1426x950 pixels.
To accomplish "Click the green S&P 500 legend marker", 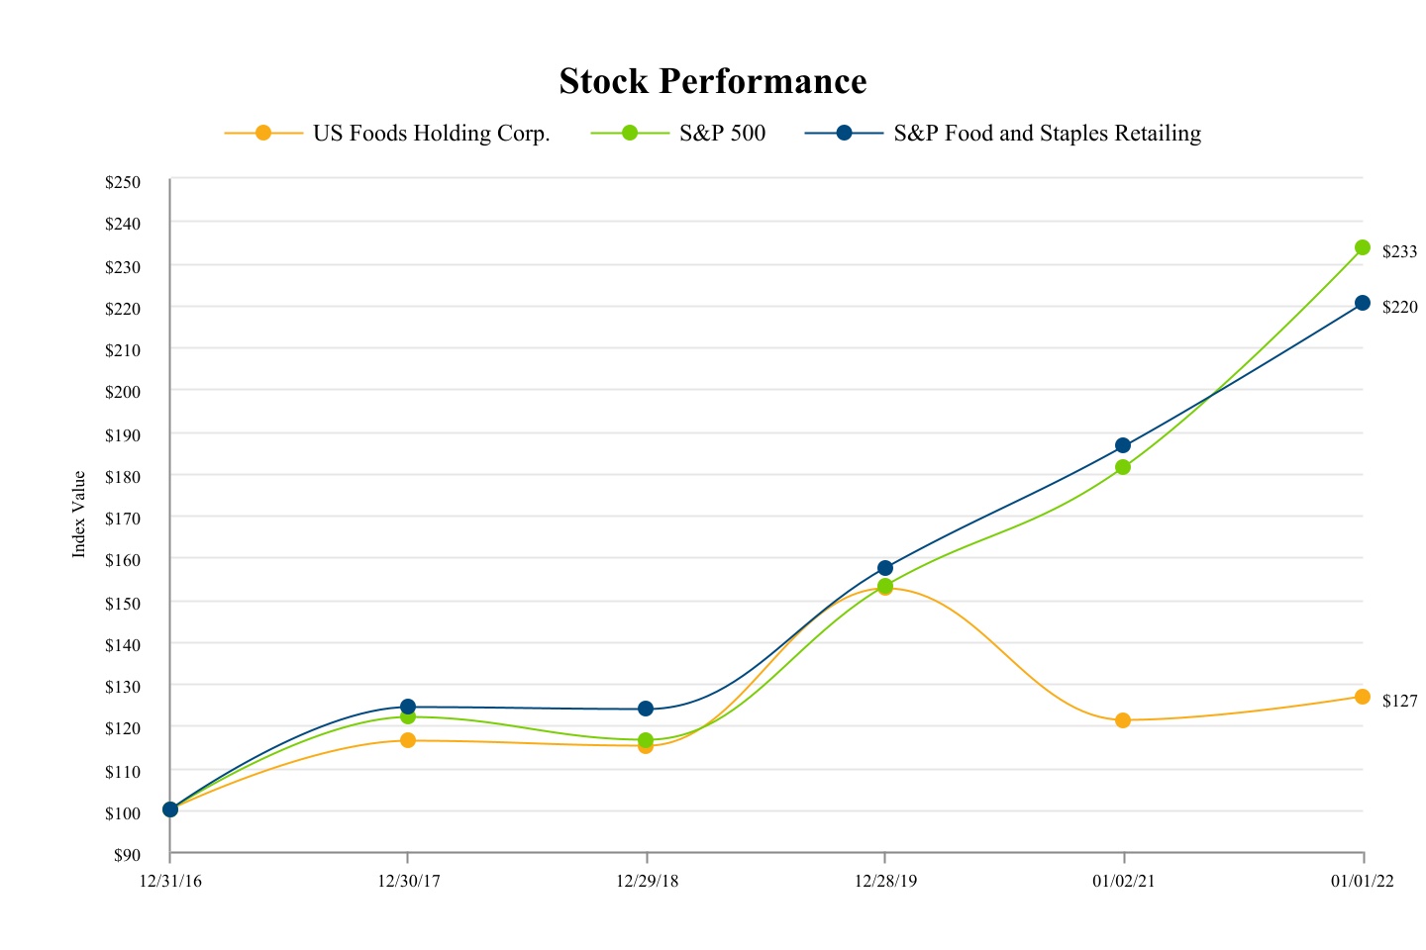I will pyautogui.click(x=630, y=133).
